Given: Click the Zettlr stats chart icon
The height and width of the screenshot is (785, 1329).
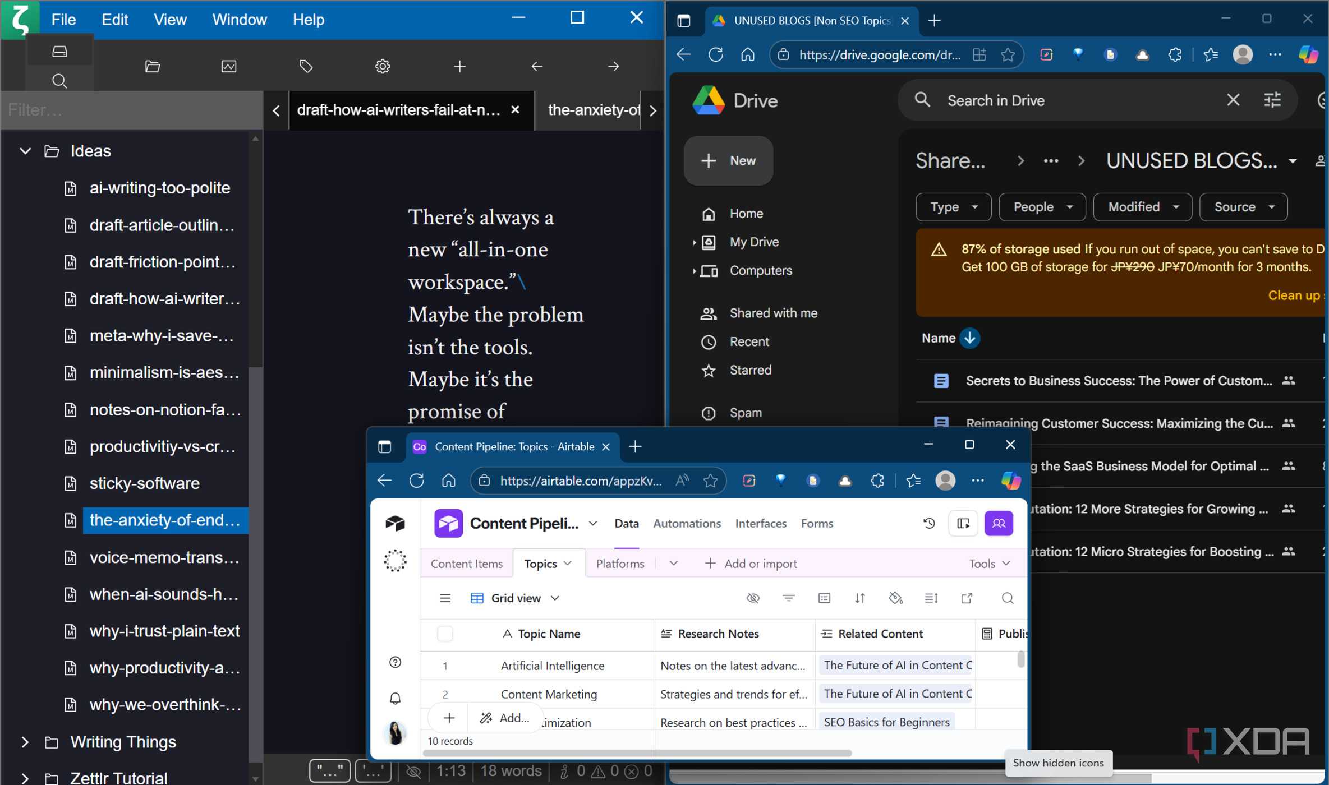Looking at the screenshot, I should (229, 66).
